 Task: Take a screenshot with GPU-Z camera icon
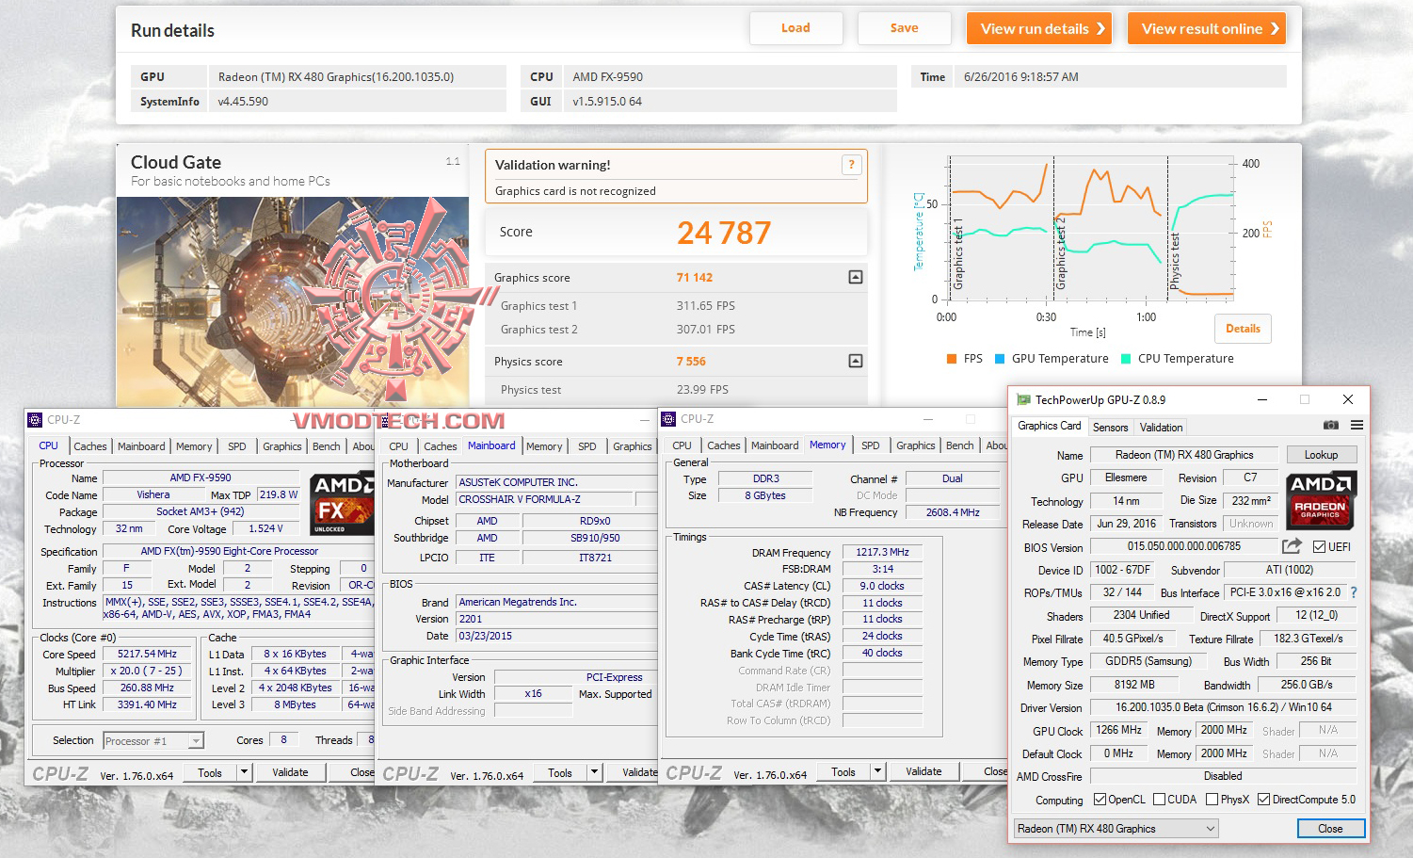coord(1330,426)
